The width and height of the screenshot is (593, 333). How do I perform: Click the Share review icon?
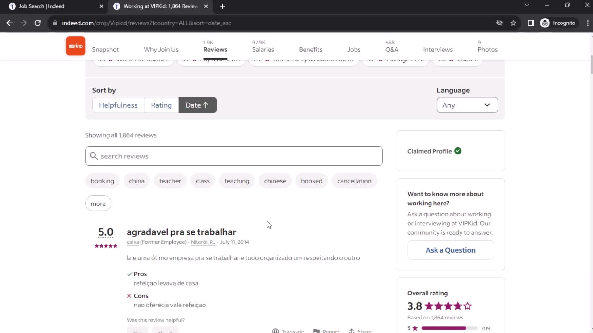click(351, 331)
